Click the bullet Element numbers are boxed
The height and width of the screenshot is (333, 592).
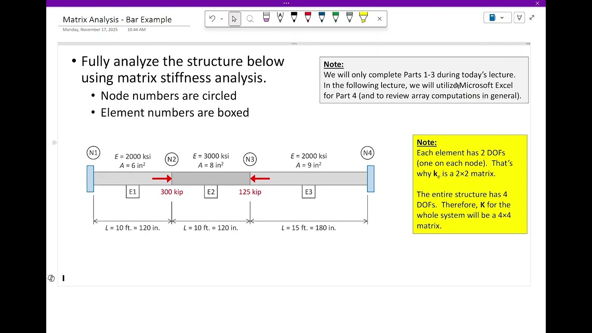175,112
